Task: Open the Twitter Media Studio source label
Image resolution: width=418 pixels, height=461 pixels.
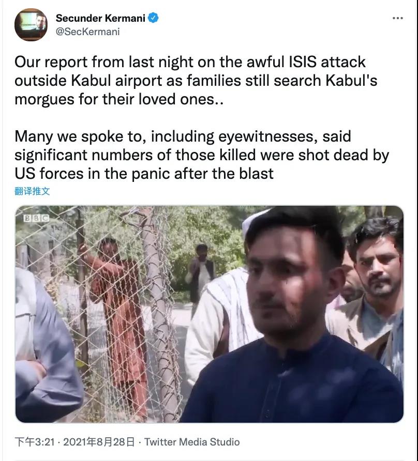Action: pos(192,442)
